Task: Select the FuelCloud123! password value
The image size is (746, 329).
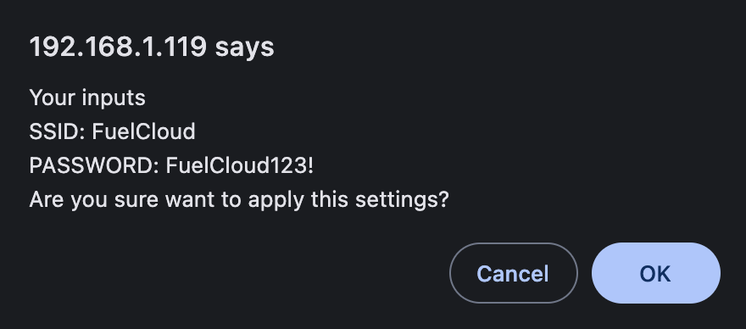Action: pyautogui.click(x=240, y=165)
